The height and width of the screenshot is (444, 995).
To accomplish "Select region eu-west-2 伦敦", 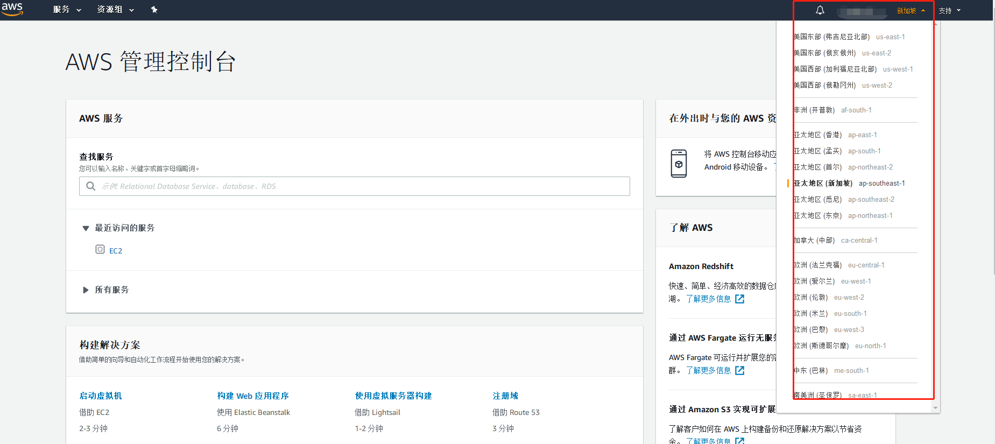I will pos(829,298).
